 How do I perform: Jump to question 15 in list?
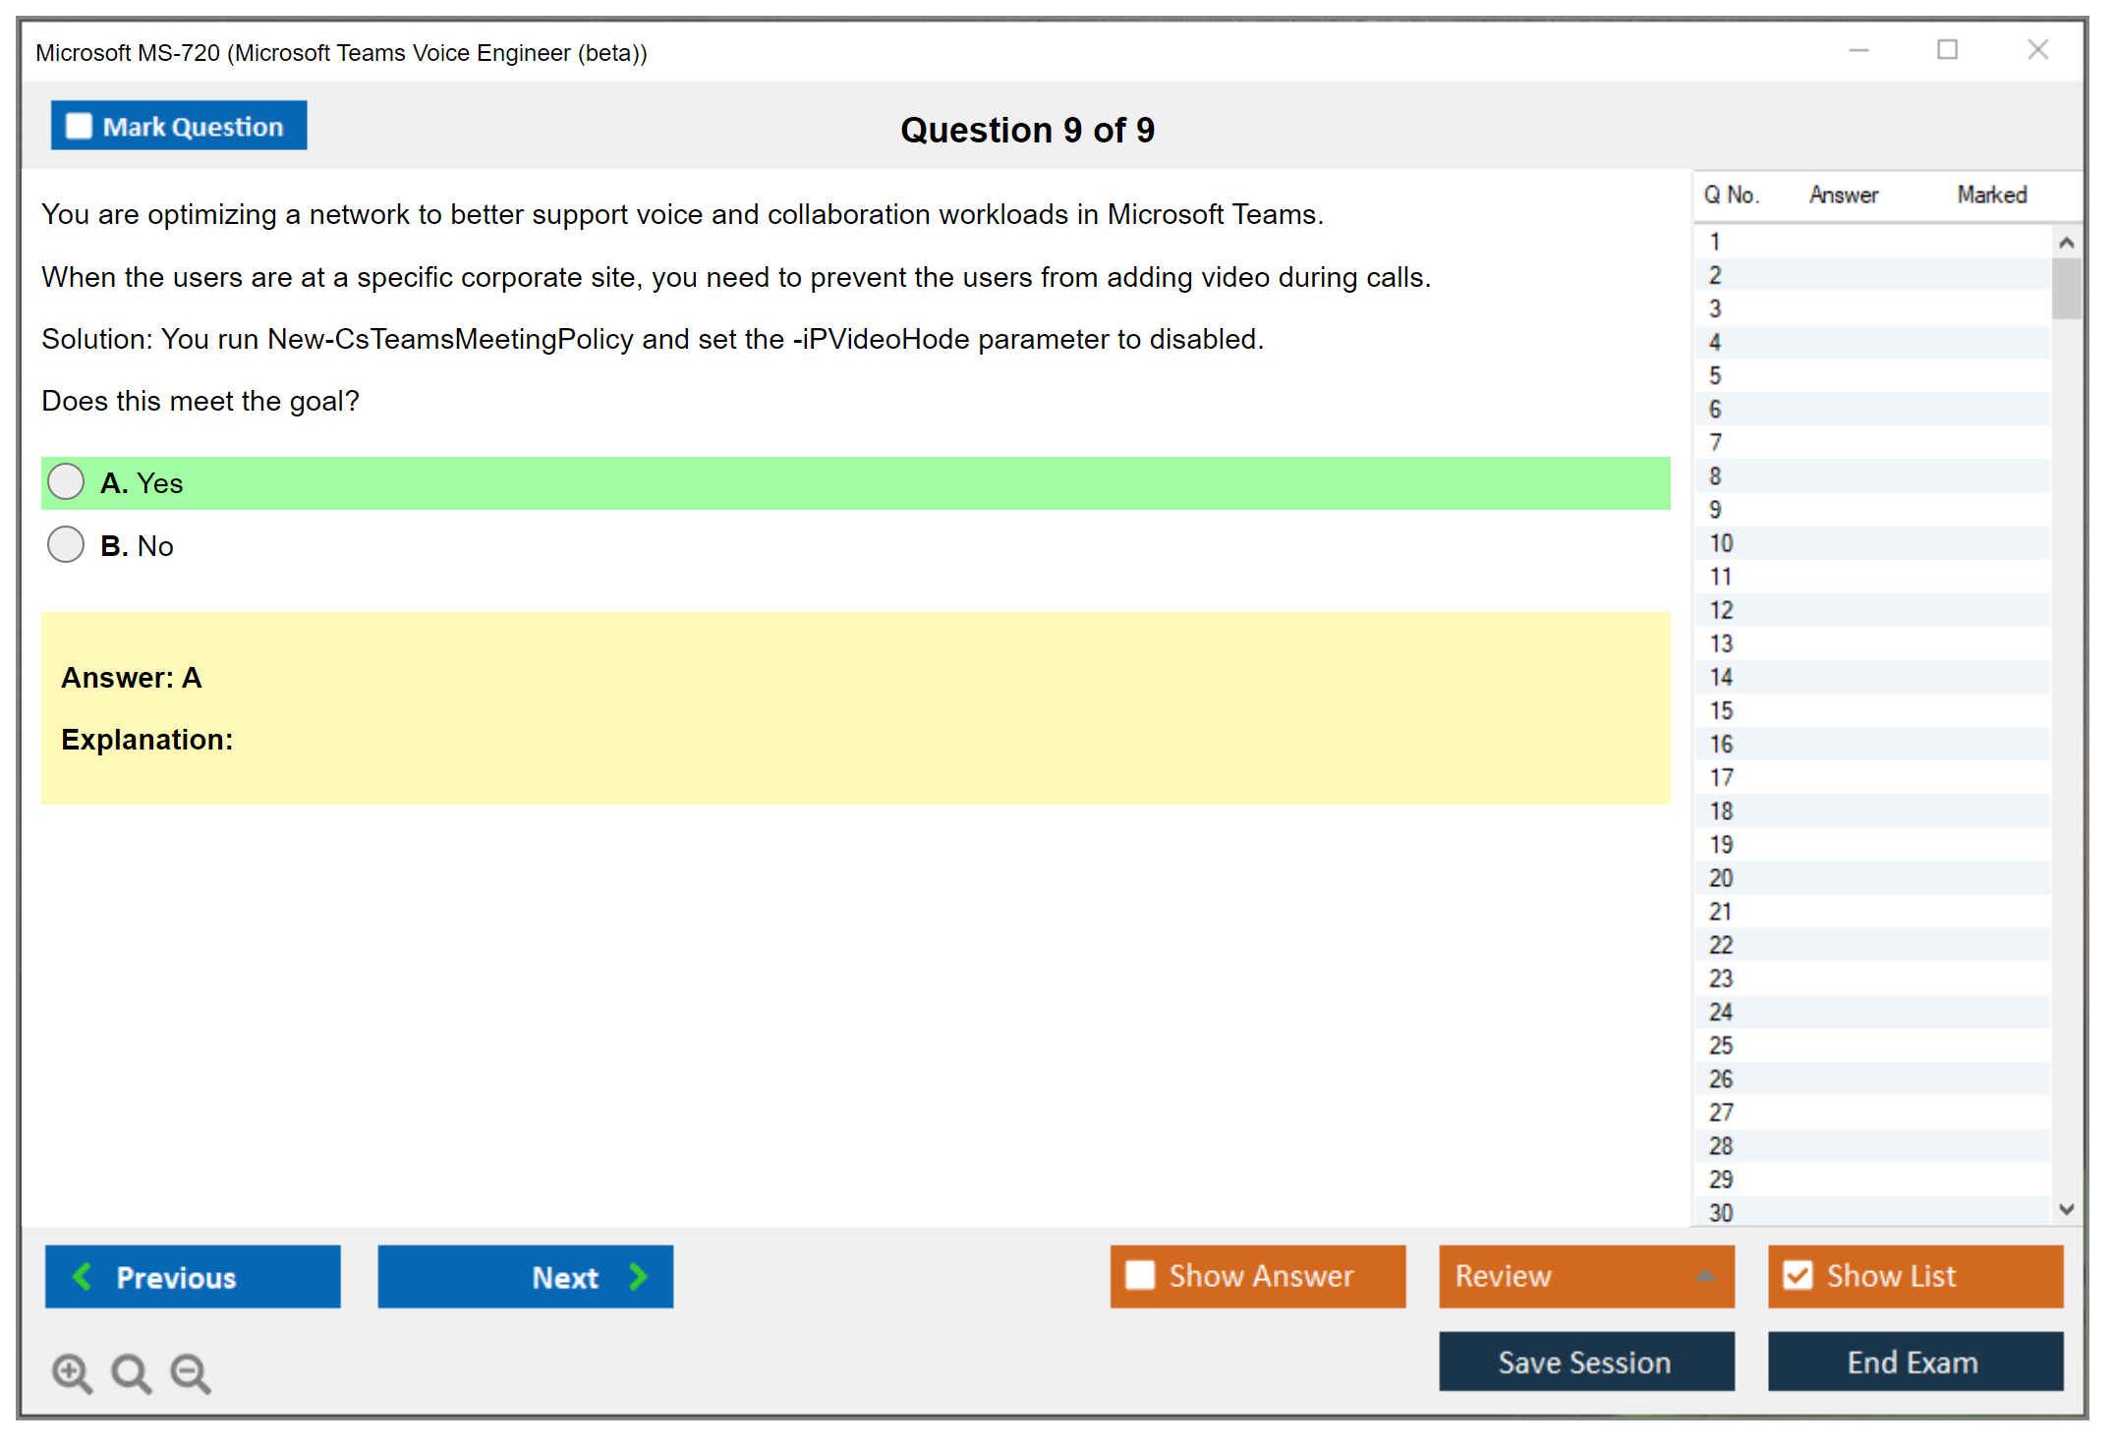pos(1721,710)
